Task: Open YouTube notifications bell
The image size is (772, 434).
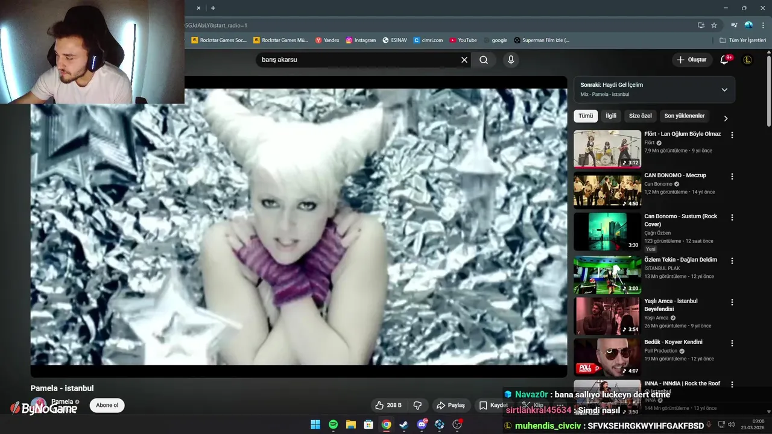Action: click(725, 60)
